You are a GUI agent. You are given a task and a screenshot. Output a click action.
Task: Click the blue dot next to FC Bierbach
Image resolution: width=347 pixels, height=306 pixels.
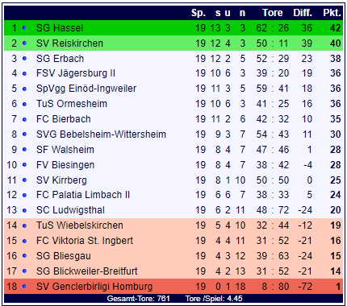(24, 119)
